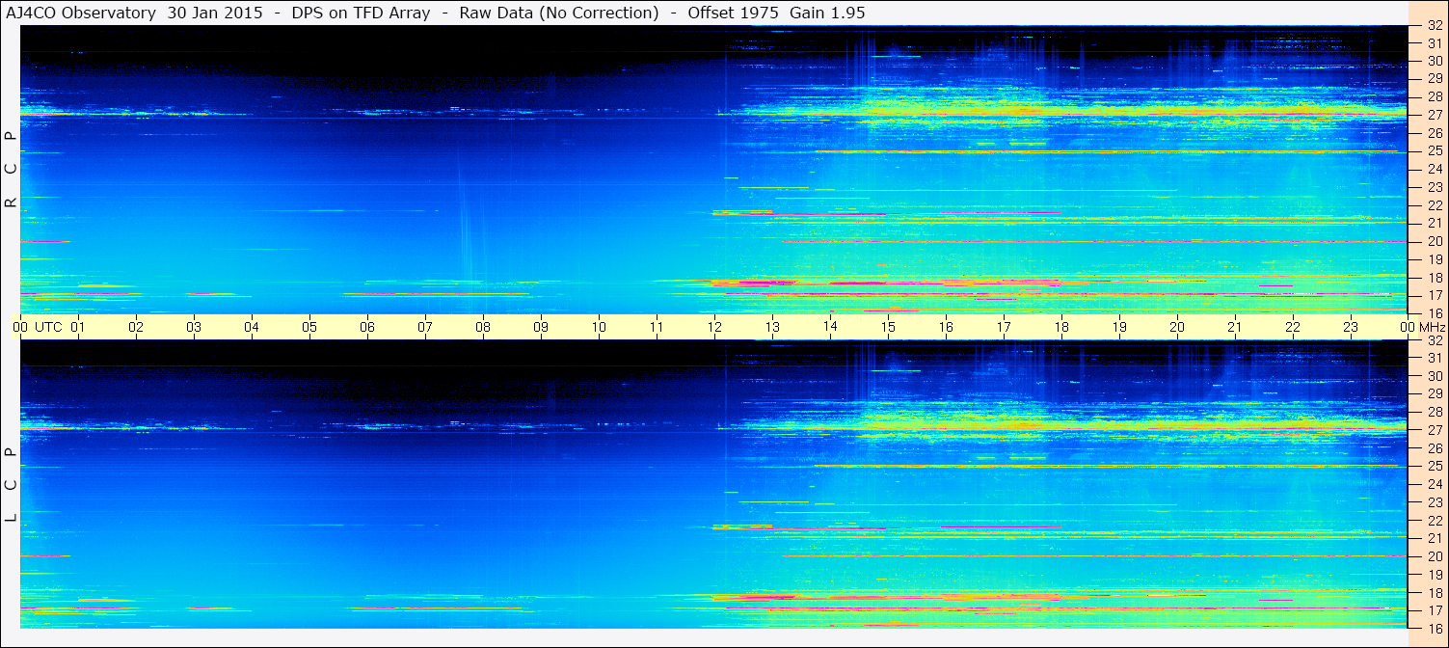Pick the 16 MHz tick on the RCP frequency scale
Screen dimensions: 1449x648
click(x=1435, y=313)
